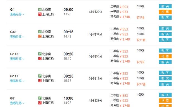This screenshot has height=107, width=178.
Task: Expand 查看经停 stops list for G1
Action: (x=17, y=14)
